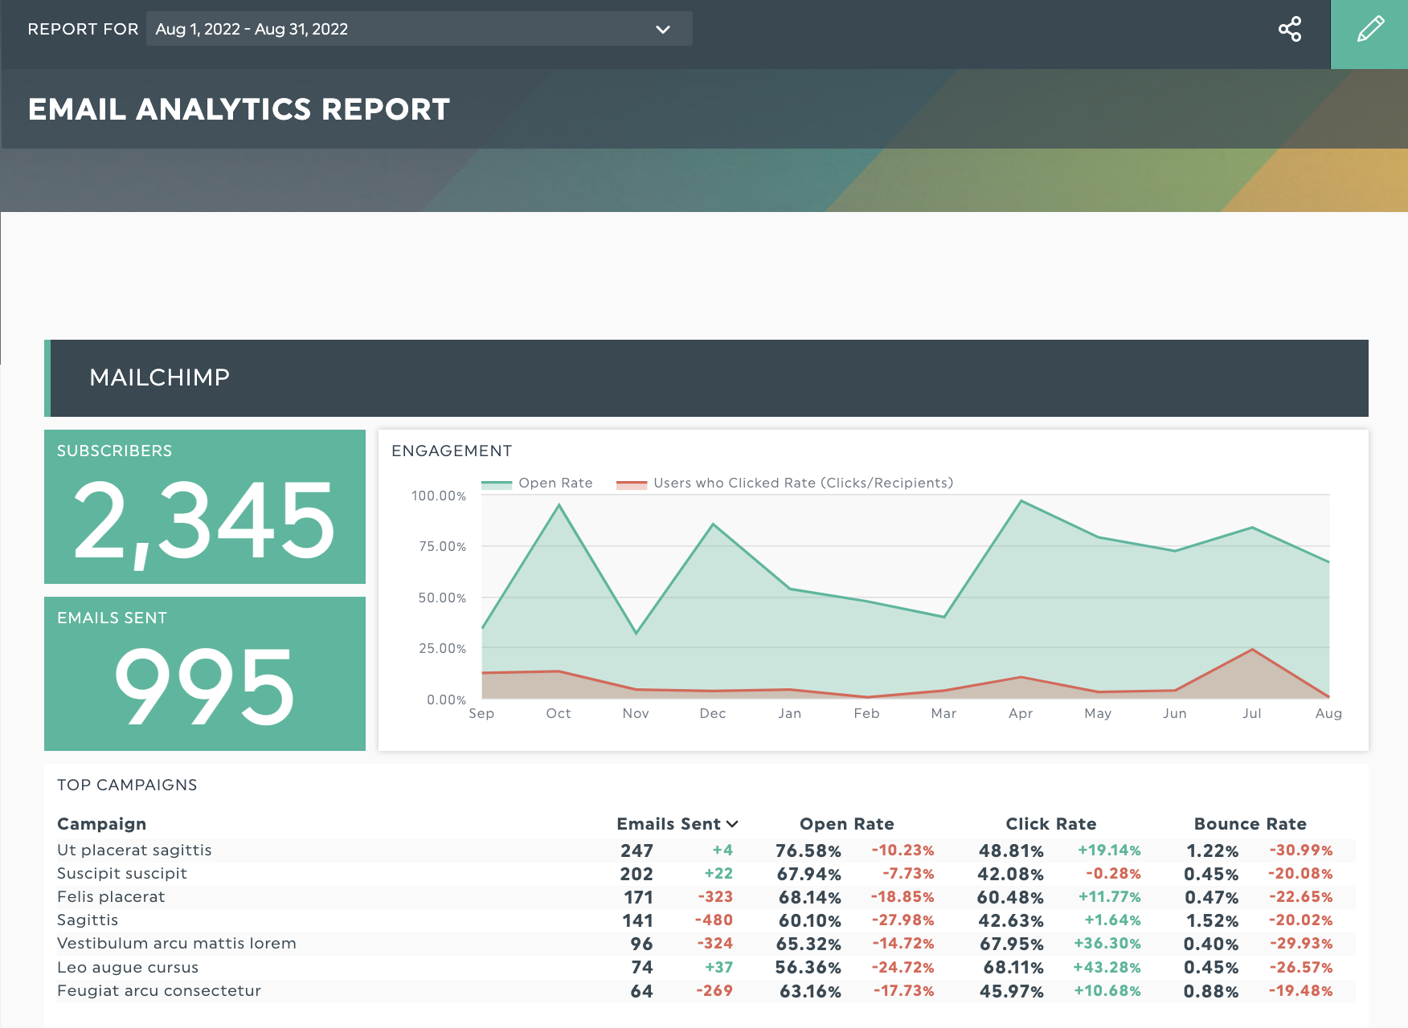The width and height of the screenshot is (1408, 1028).
Task: Click the Jul peak on the click rate line
Action: tap(1251, 649)
